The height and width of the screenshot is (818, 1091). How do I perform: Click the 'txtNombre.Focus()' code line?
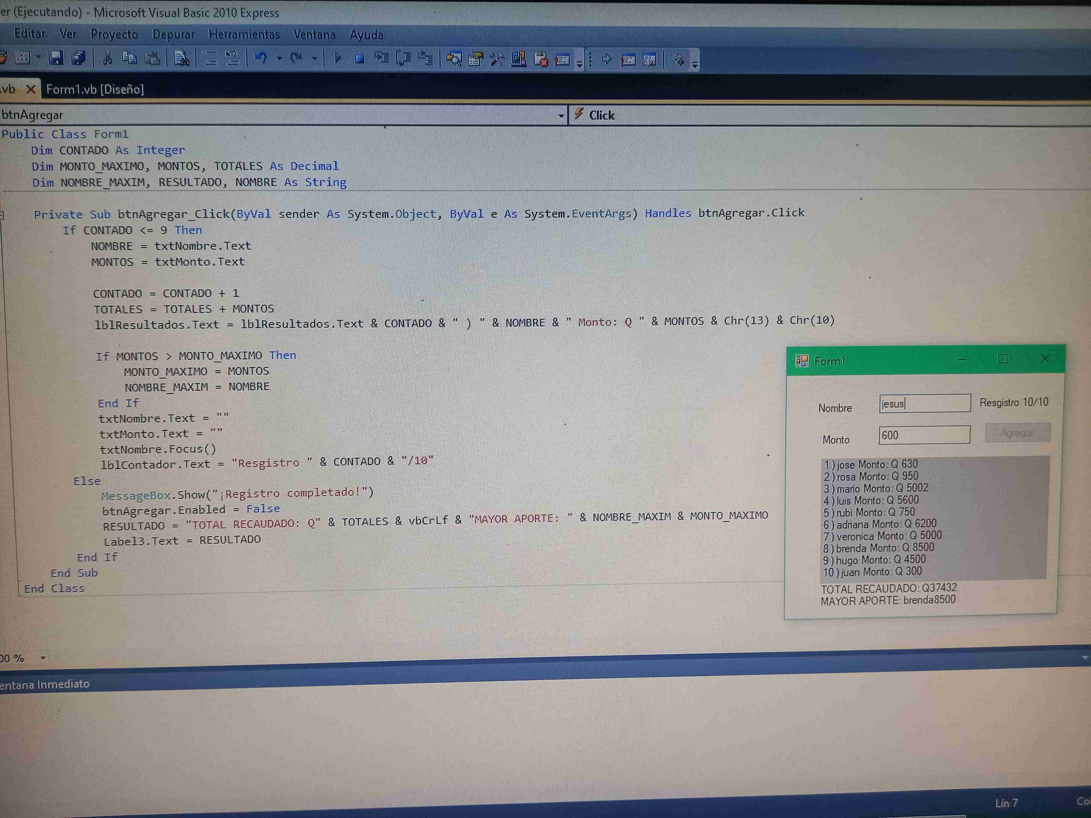coord(158,449)
